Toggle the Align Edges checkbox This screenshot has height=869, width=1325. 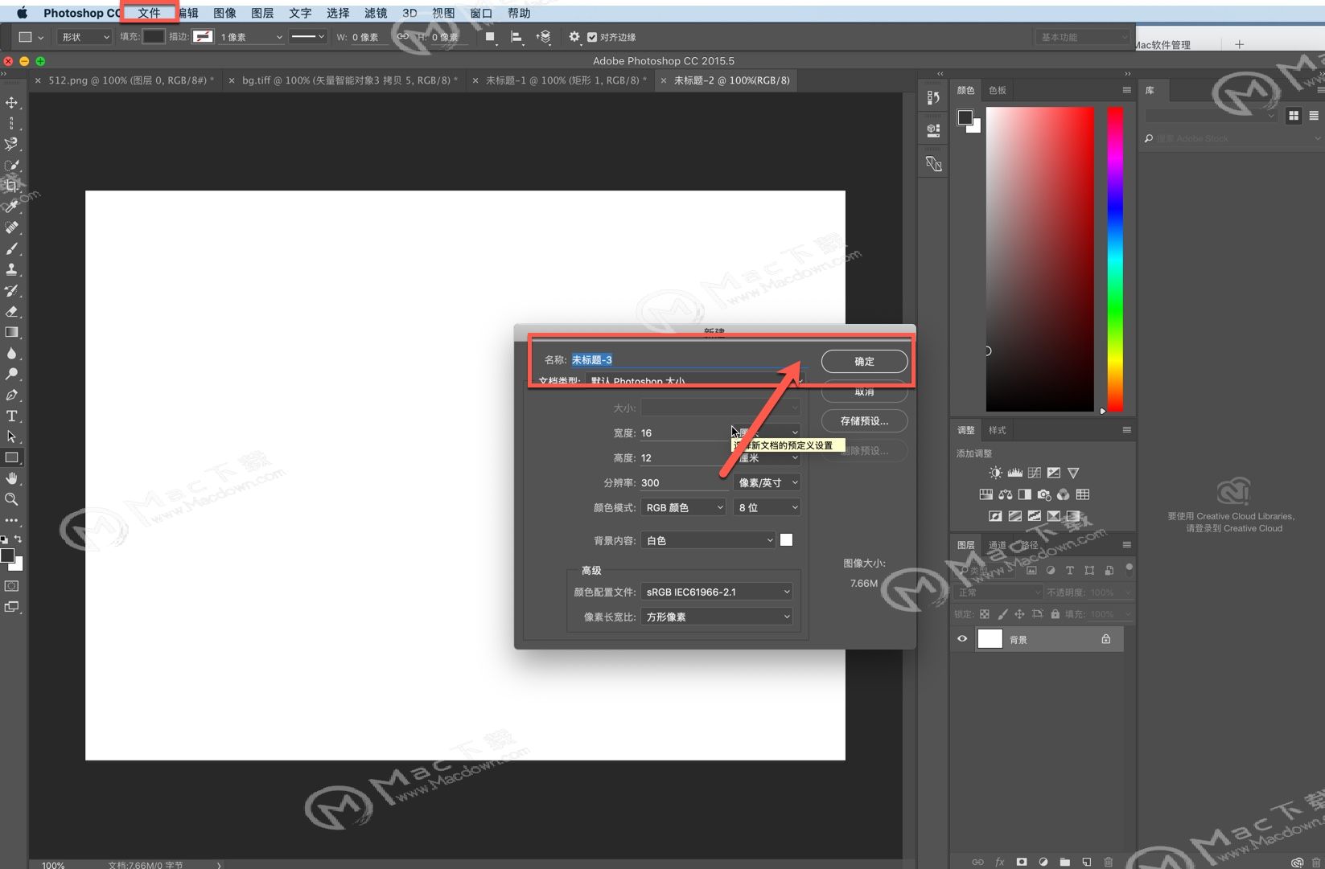pyautogui.click(x=592, y=37)
